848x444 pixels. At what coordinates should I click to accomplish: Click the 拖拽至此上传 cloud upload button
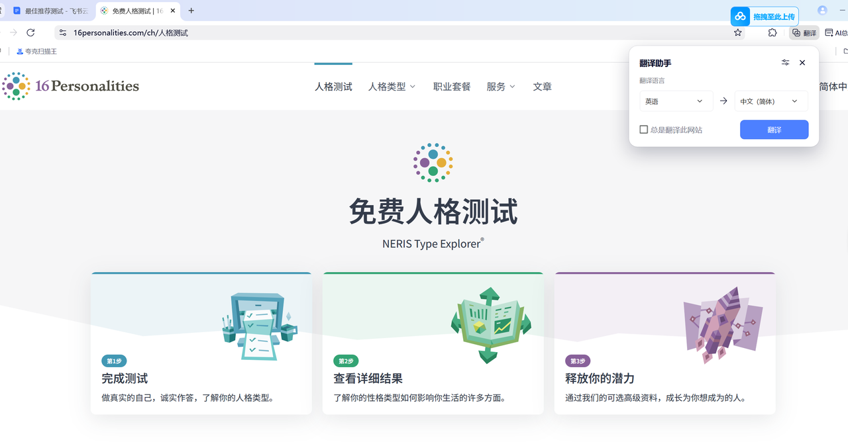point(765,17)
